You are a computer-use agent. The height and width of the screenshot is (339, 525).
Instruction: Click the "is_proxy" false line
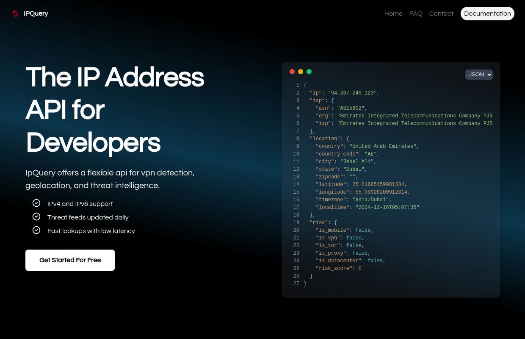pyautogui.click(x=343, y=253)
